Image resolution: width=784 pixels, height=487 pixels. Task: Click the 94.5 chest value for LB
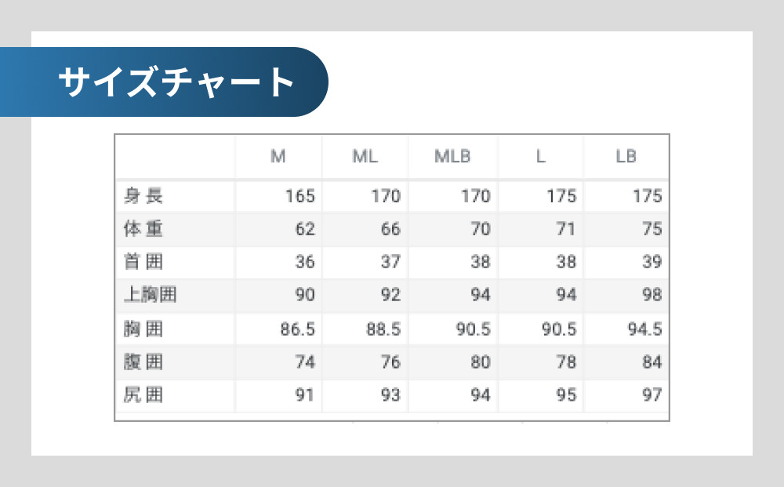[645, 329]
